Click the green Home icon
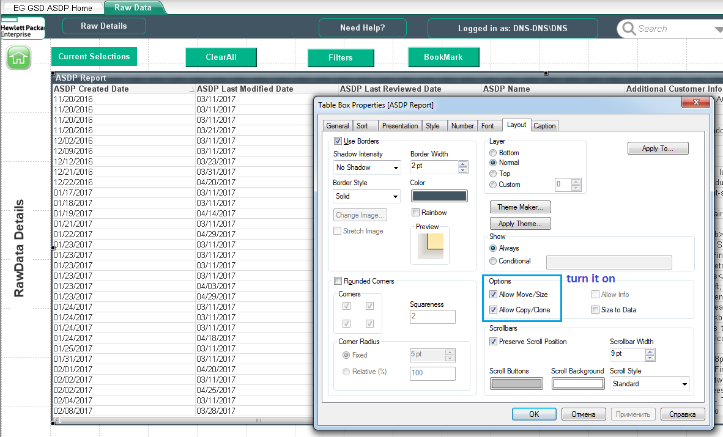This screenshot has height=437, width=723. click(19, 58)
